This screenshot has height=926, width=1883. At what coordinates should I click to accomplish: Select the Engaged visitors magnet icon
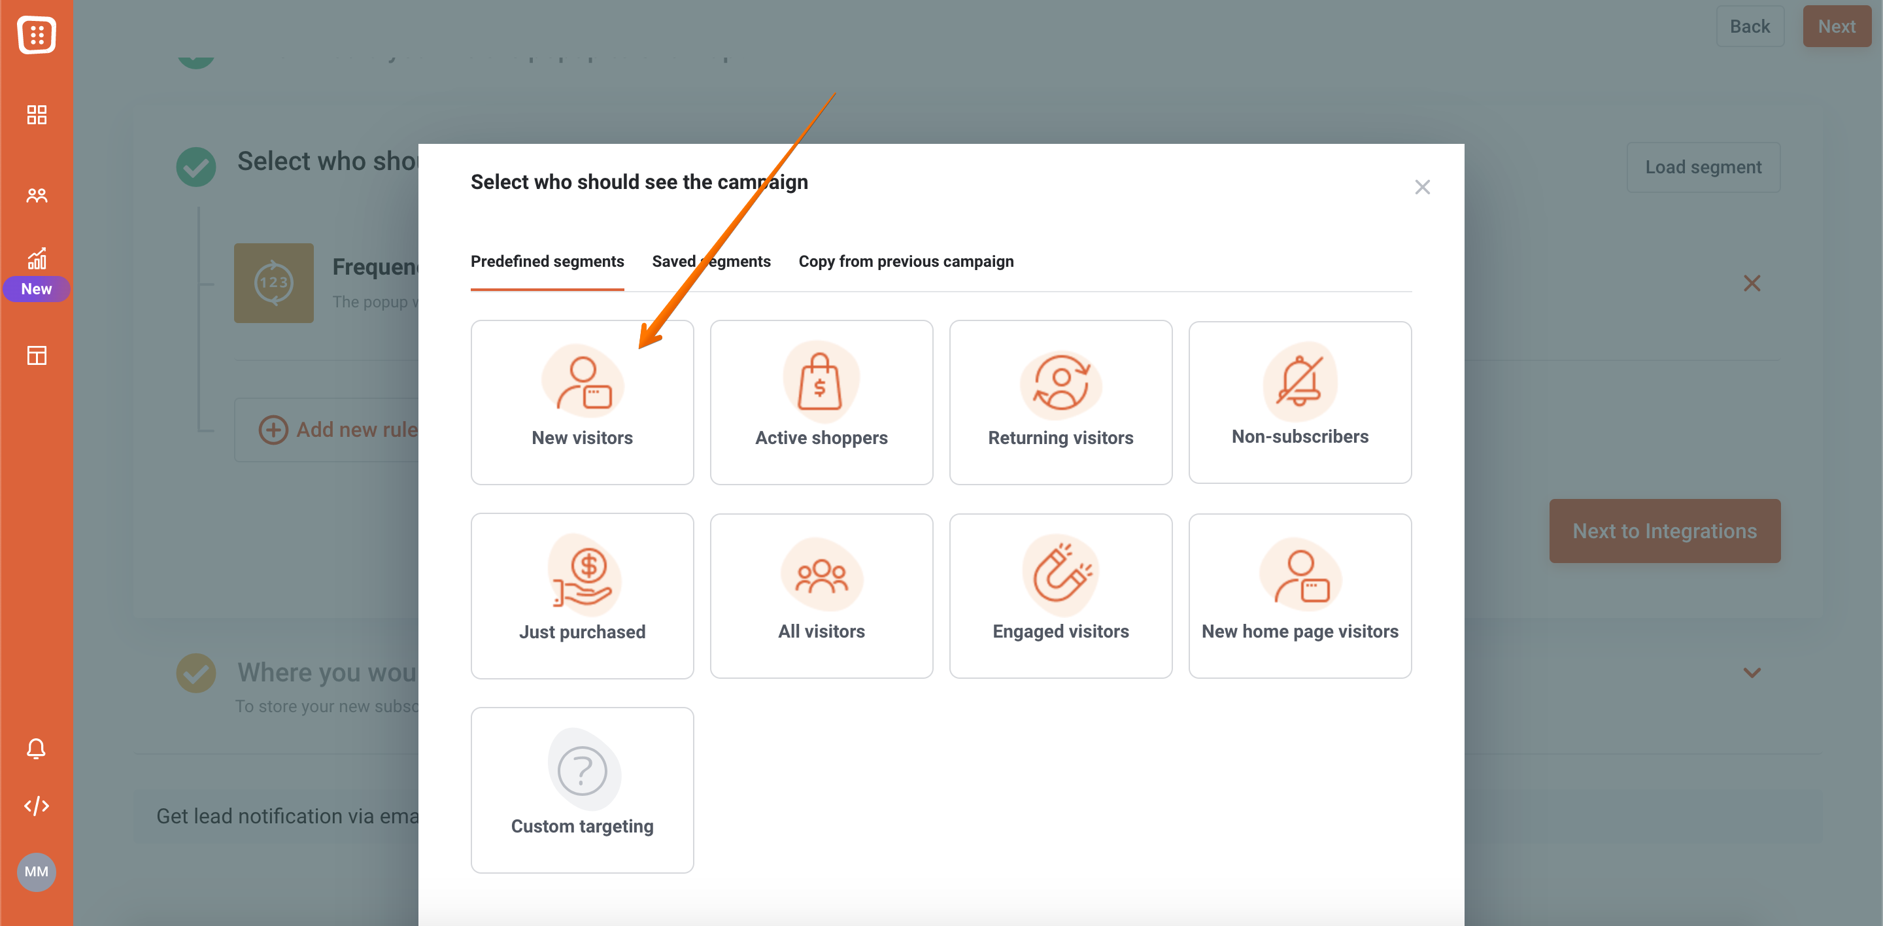pos(1060,575)
